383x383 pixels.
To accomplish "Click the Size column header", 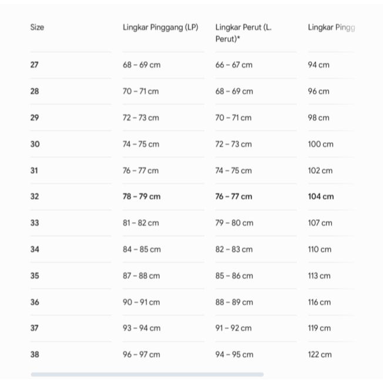I will click(37, 27).
